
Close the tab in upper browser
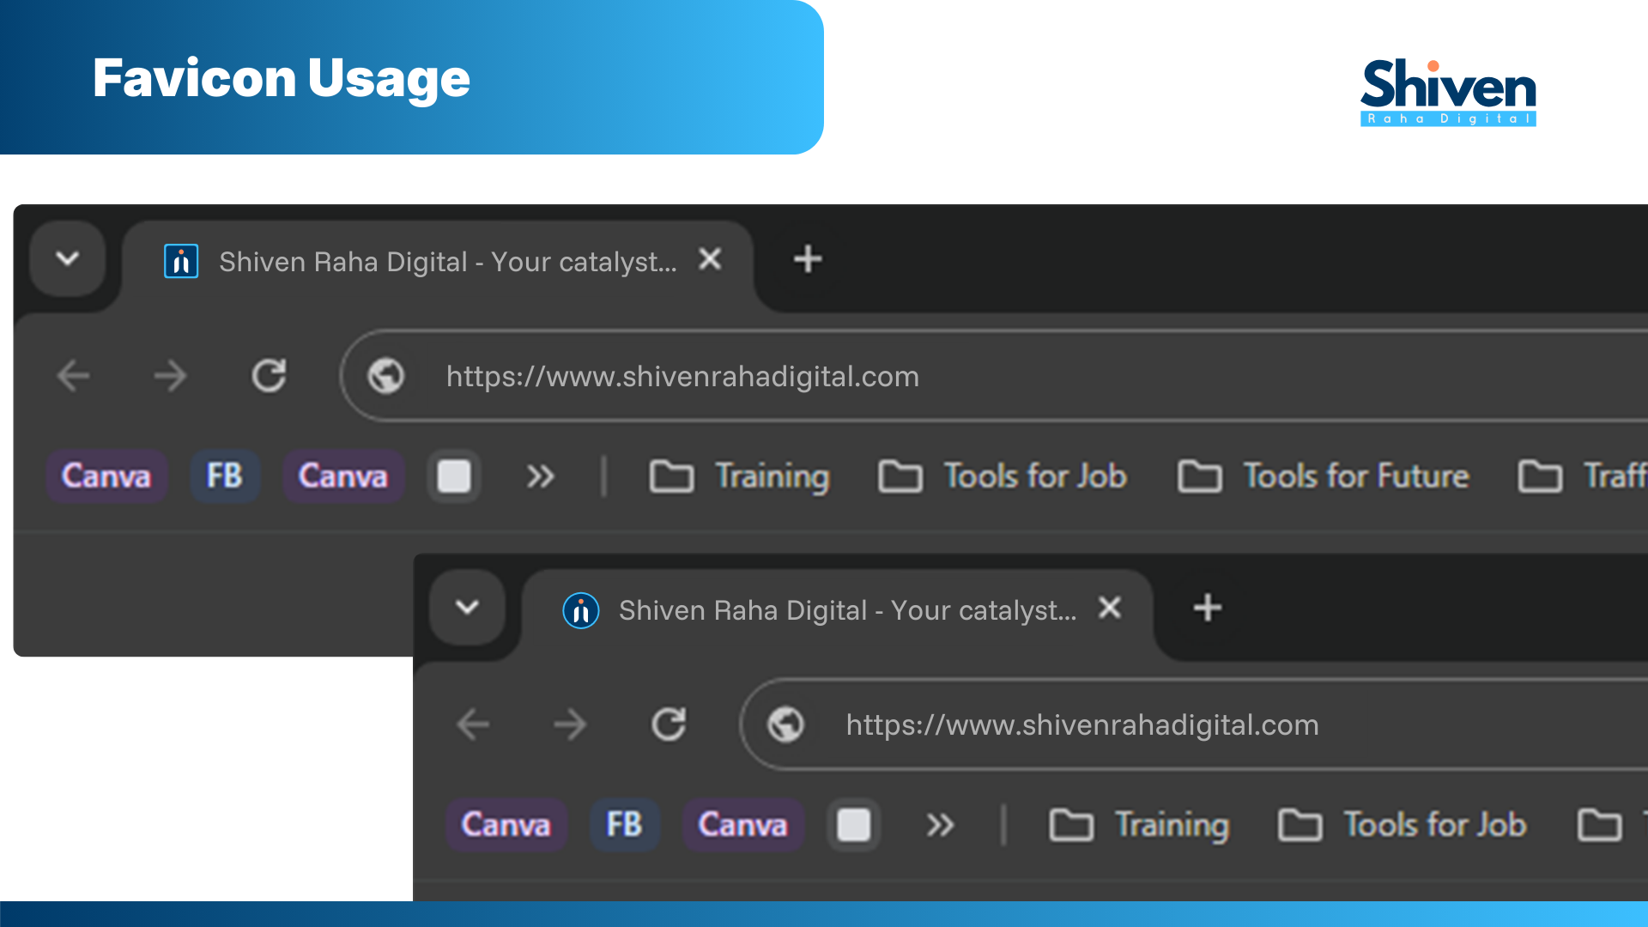[710, 259]
